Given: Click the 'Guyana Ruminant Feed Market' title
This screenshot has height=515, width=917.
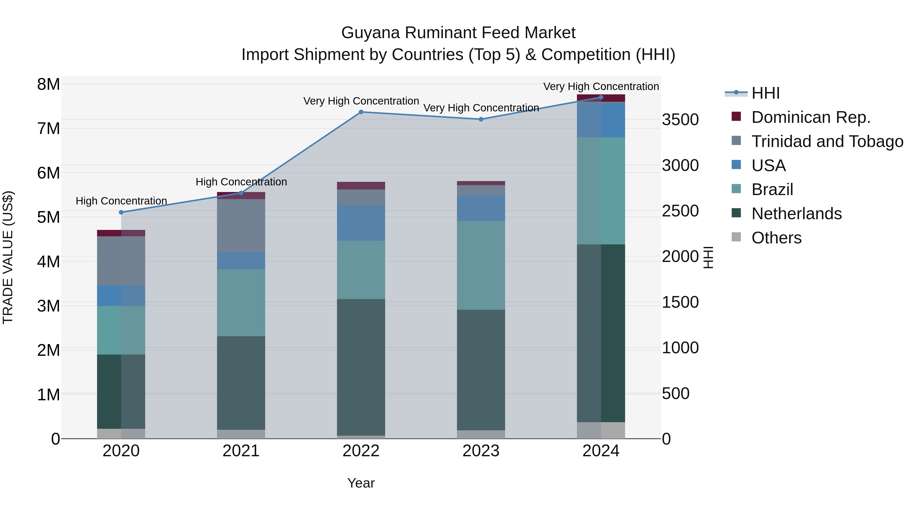Looking at the screenshot, I should point(459,33).
